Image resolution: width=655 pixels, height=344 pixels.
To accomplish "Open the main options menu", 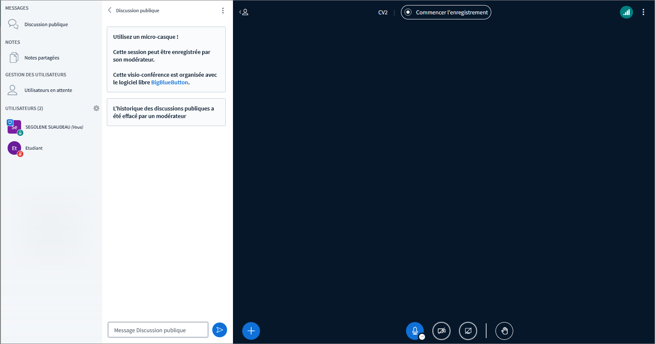I will point(643,12).
